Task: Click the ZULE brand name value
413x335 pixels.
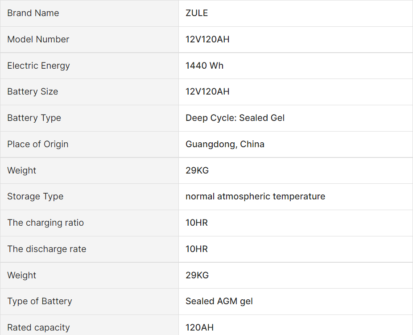Action: pyautogui.click(x=197, y=13)
